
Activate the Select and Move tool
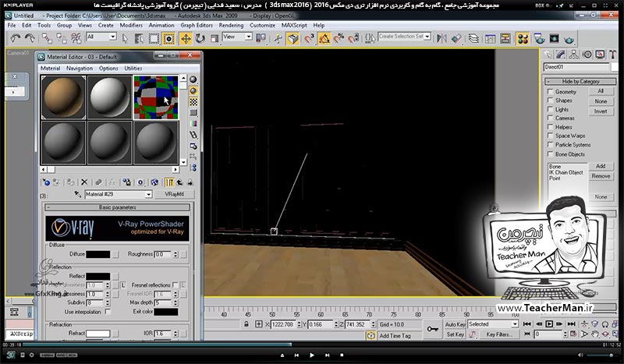coord(186,39)
